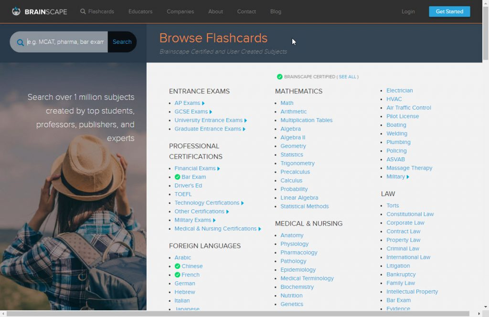Image resolution: width=489 pixels, height=317 pixels.
Task: Expand the AP Exams arrow
Action: pyautogui.click(x=203, y=103)
